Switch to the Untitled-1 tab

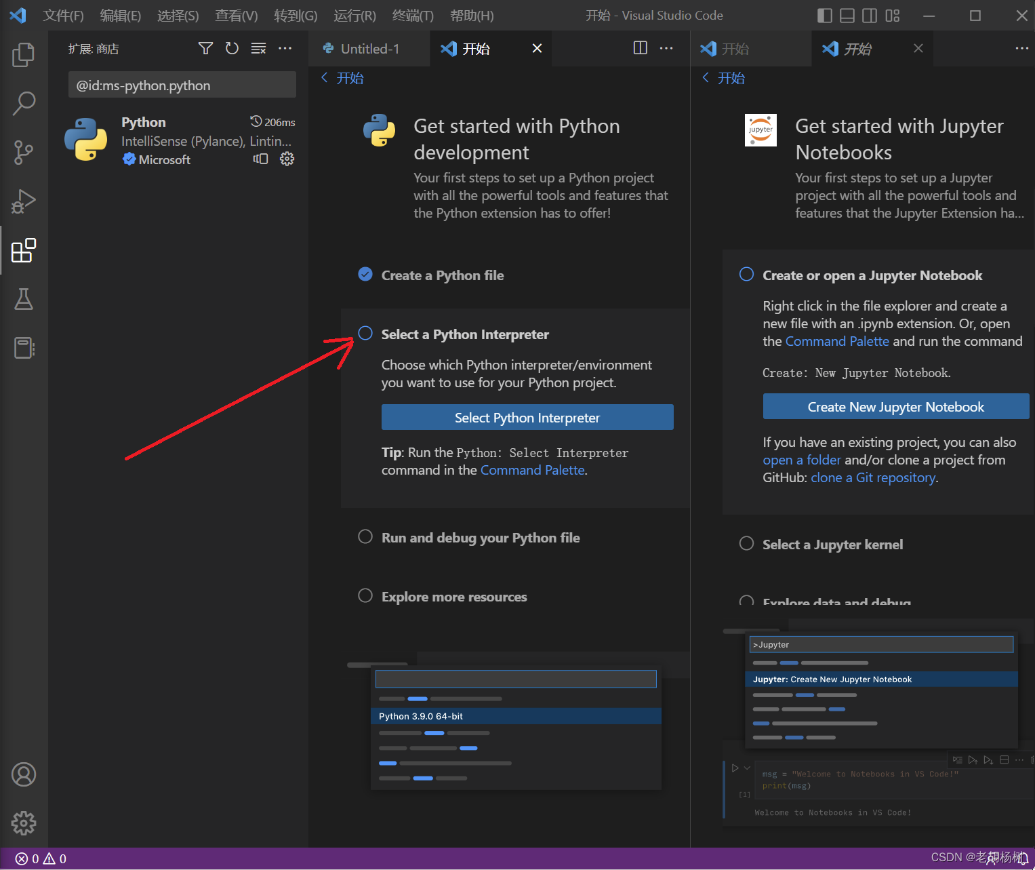coord(369,48)
